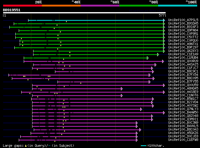Click the cyan =100char scale bar
Screen dimensions: 200x148
point(143,146)
